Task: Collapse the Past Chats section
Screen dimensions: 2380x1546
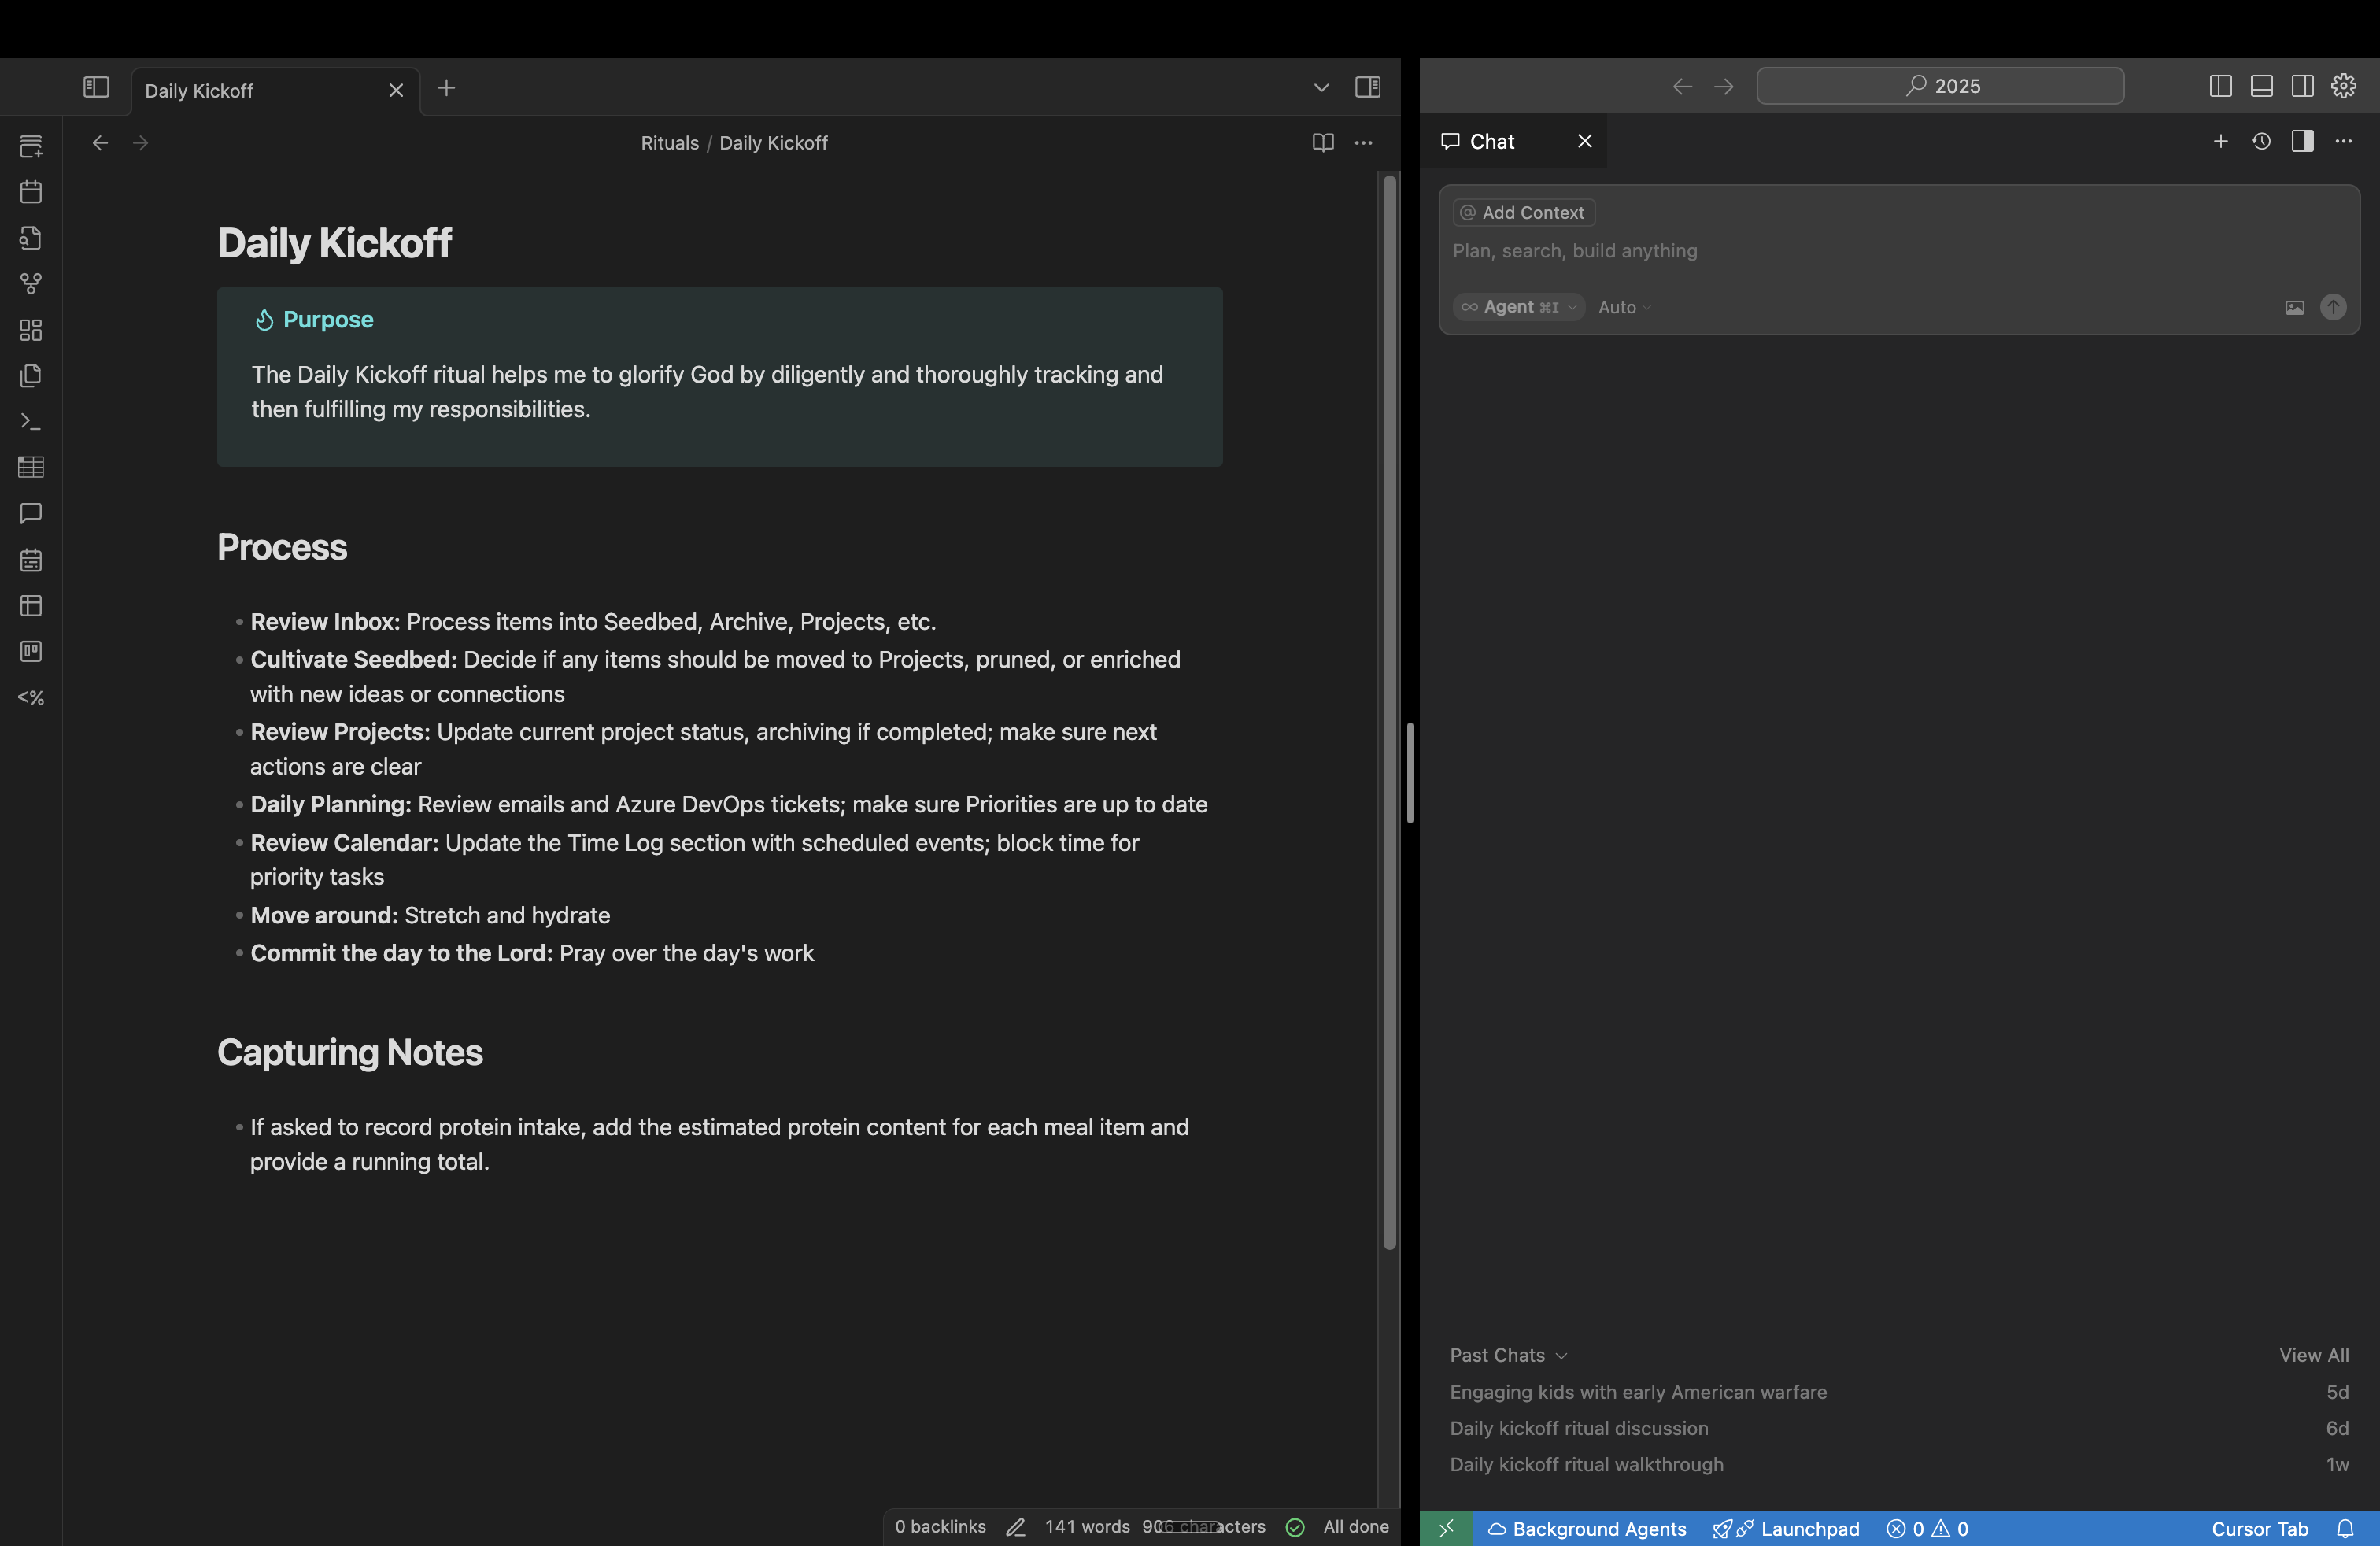Action: click(1508, 1355)
